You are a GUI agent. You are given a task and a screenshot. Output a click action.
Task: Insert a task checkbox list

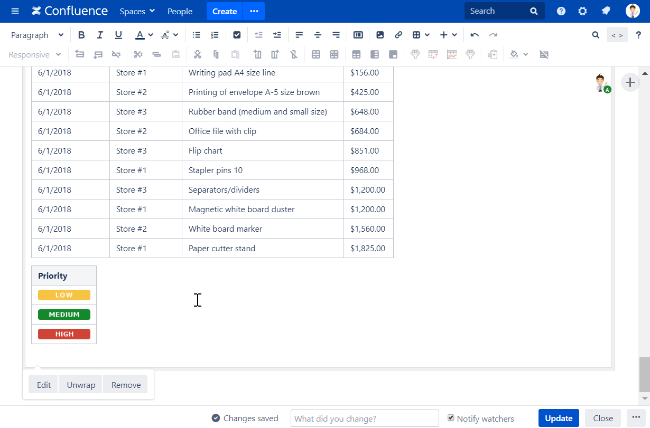click(237, 34)
